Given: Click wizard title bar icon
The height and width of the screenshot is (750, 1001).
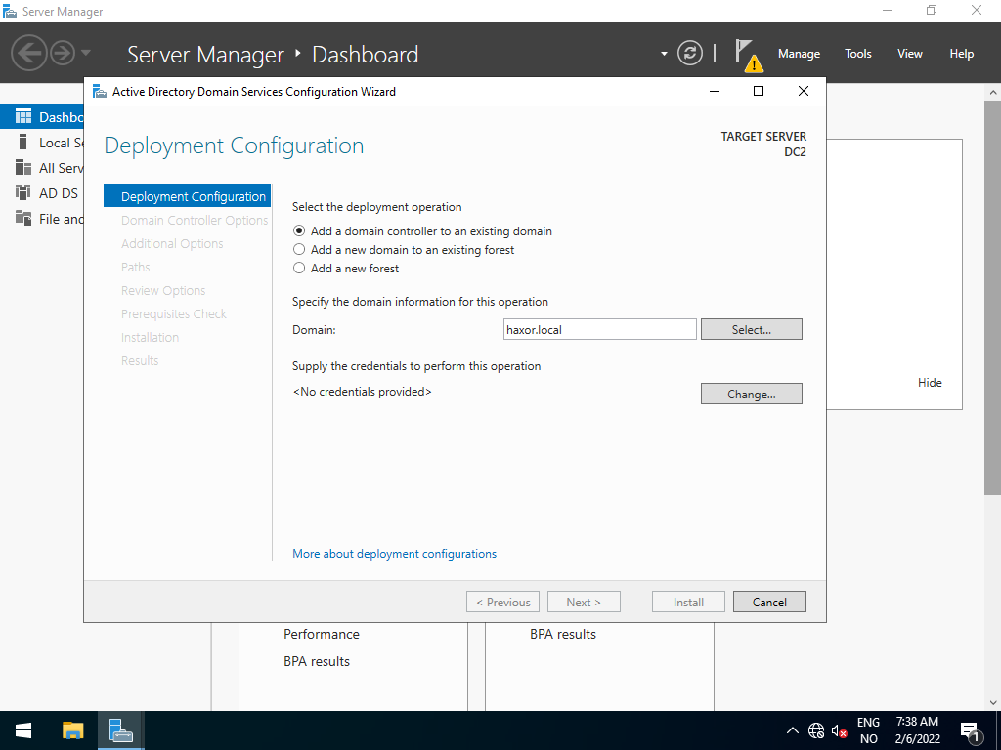Looking at the screenshot, I should pyautogui.click(x=100, y=91).
